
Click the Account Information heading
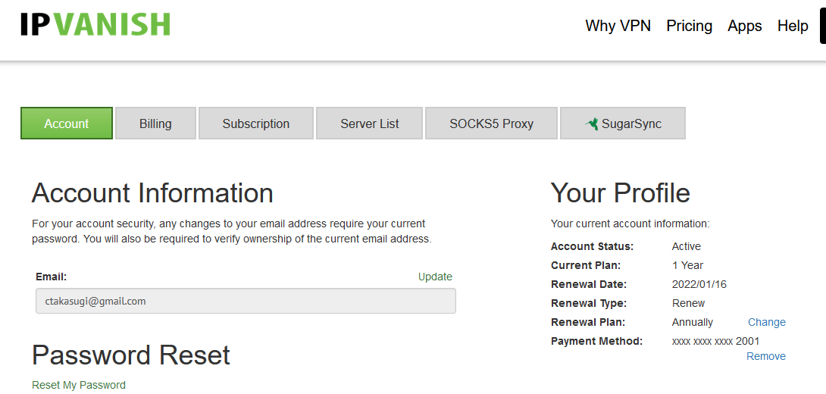coord(152,193)
